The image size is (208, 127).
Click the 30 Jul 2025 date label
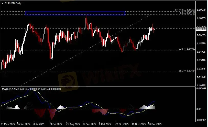[x=56, y=124]
